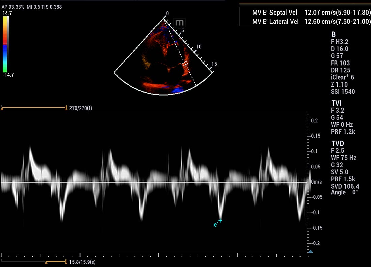This screenshot has width=371, height=267.
Task: Click the TVD parameter heading
Action: point(338,143)
